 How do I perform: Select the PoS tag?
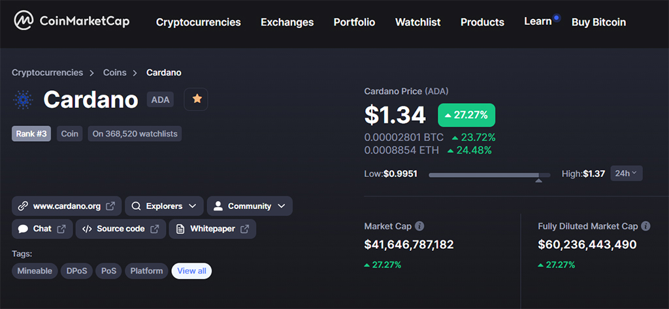pyautogui.click(x=109, y=271)
